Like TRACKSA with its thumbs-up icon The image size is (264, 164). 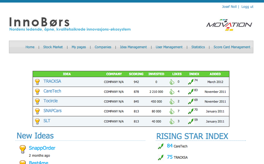click(x=172, y=82)
